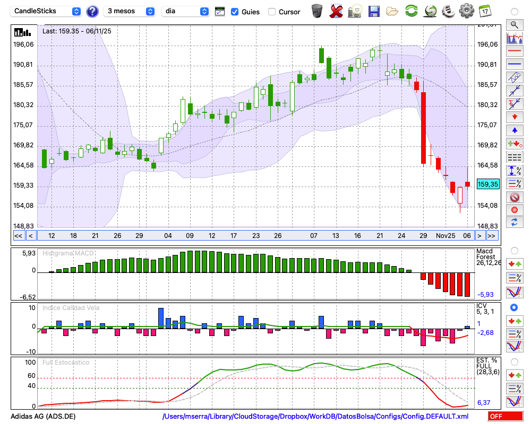Open the CandleSticks chart type dropdown

click(46, 11)
